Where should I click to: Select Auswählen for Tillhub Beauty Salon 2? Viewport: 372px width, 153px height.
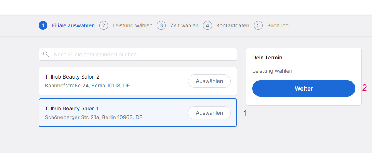209,81
